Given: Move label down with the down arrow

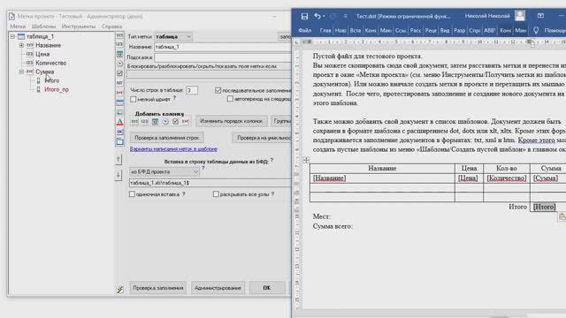Looking at the screenshot, I should click(x=119, y=175).
